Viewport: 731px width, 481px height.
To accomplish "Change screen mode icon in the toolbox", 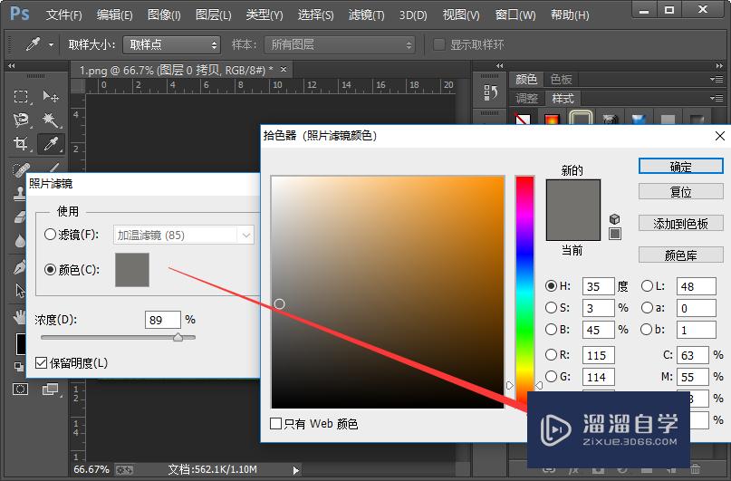I will (51, 389).
